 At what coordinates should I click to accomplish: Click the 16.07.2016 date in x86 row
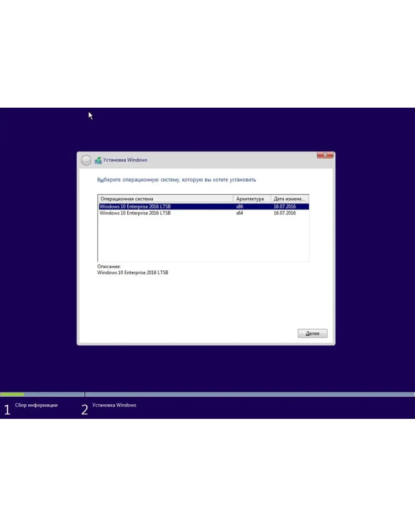(285, 206)
